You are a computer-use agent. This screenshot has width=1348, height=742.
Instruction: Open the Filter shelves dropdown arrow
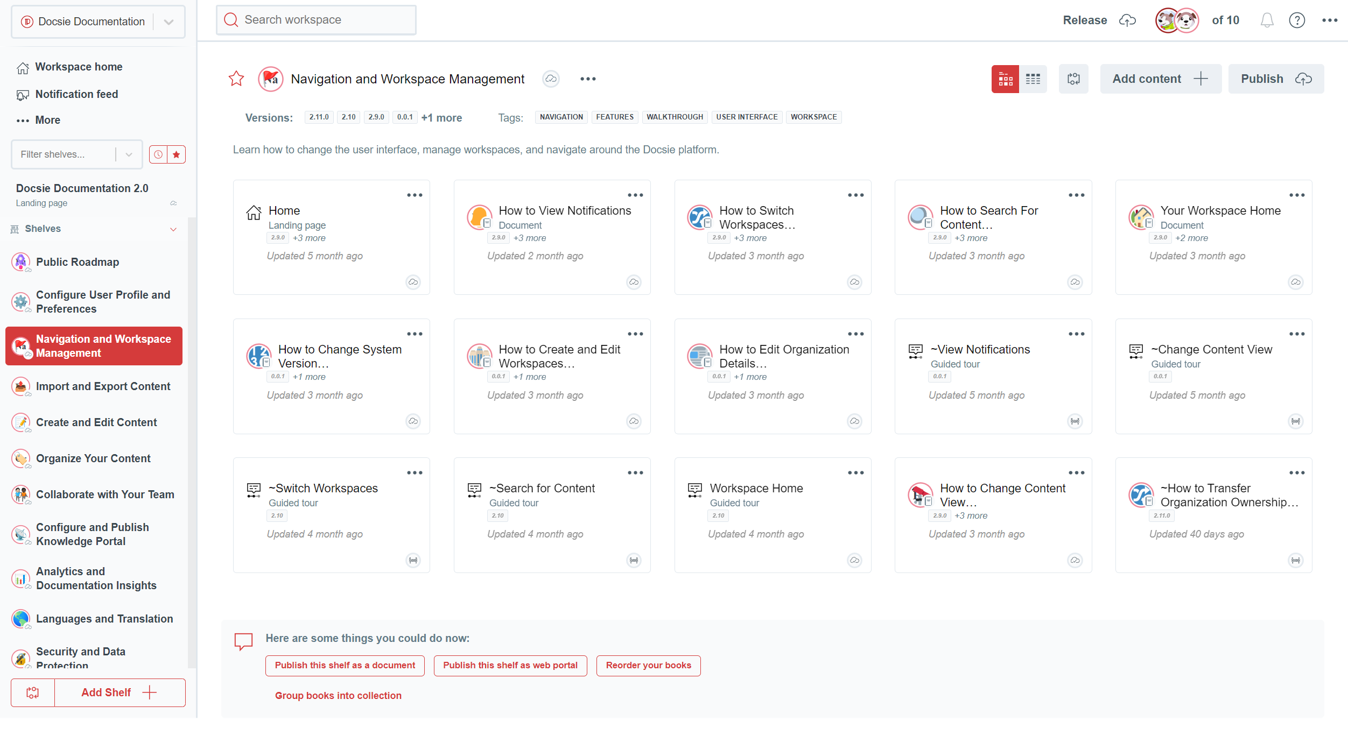click(129, 154)
